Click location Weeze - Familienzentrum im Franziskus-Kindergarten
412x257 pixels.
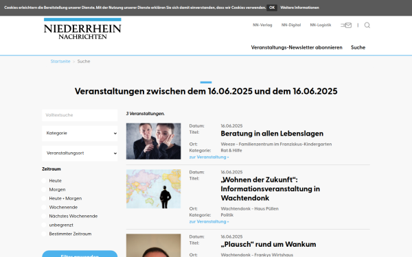pyautogui.click(x=276, y=144)
